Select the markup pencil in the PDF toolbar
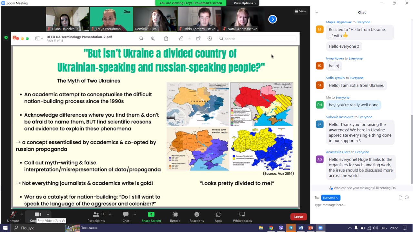 pyautogui.click(x=181, y=38)
